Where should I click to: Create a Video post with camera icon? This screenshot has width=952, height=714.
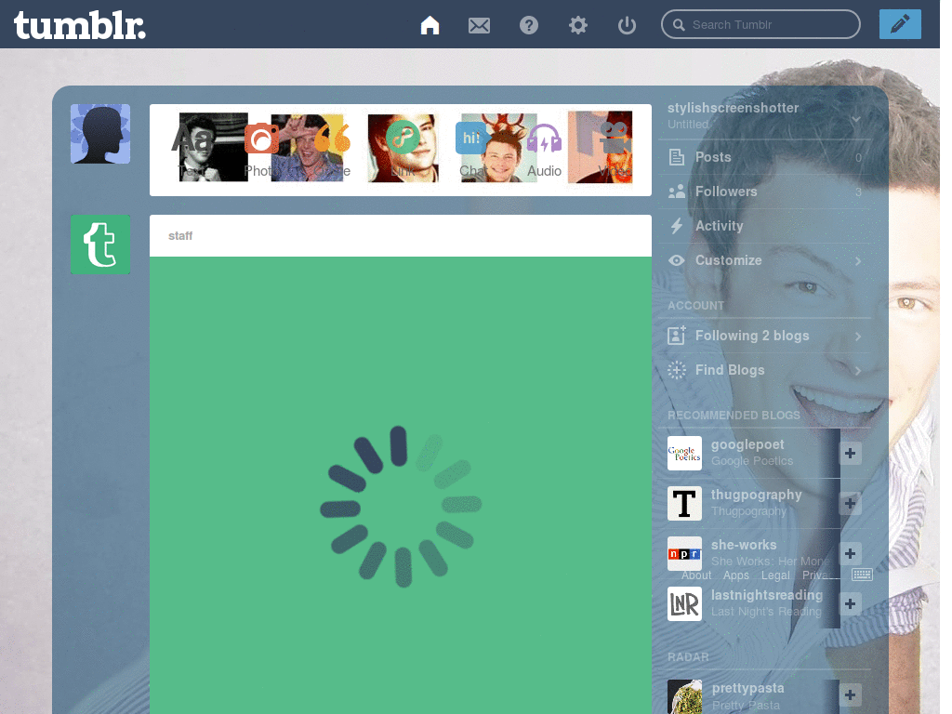[x=615, y=150]
